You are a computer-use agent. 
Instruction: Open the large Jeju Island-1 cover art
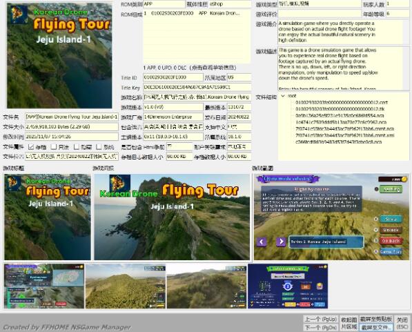click(x=59, y=56)
